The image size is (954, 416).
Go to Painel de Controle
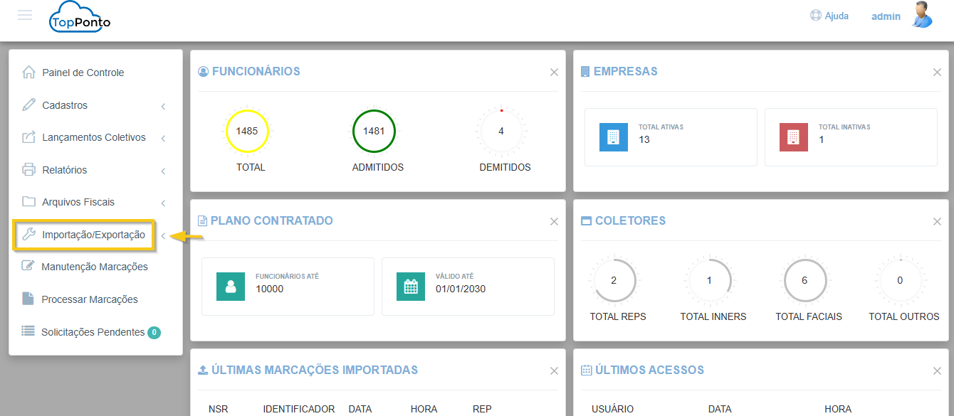[x=83, y=73]
